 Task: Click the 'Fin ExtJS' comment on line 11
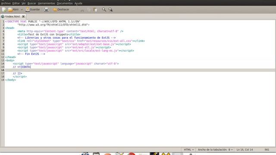point(31,54)
